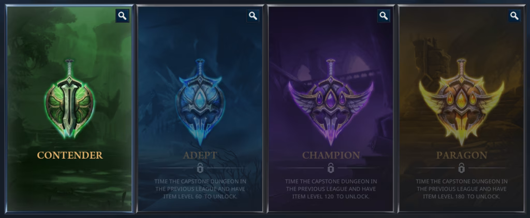Choose the Champion league title
The height and width of the screenshot is (218, 530).
click(331, 155)
